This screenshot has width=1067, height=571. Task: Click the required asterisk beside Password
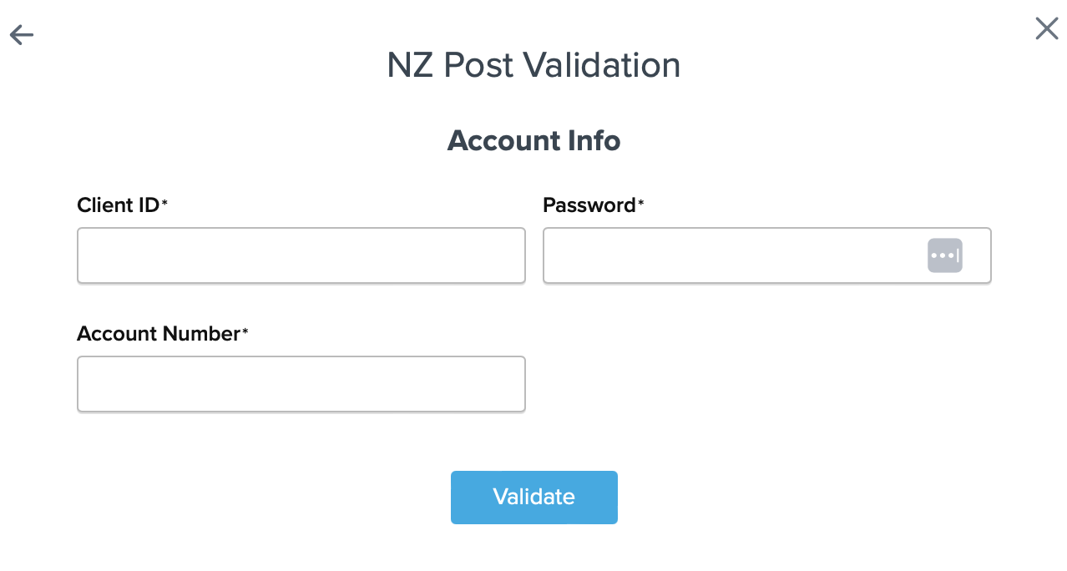point(641,205)
